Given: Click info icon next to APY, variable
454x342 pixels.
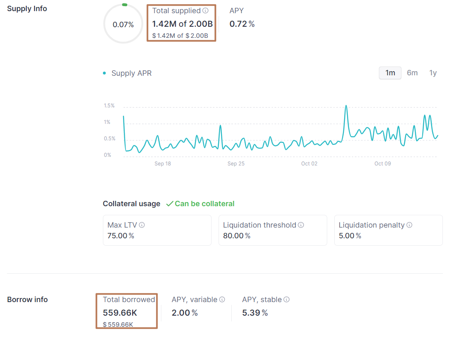Looking at the screenshot, I should pos(222,300).
